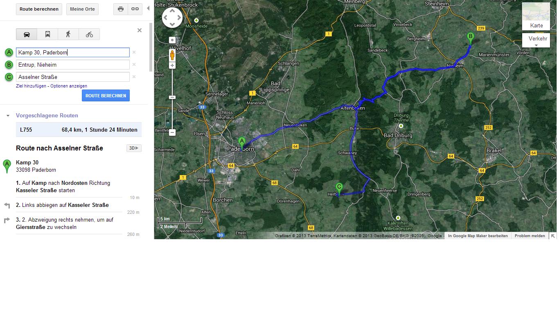The height and width of the screenshot is (314, 559).
Task: Click the Ziel hinzufügen link
Action: [x=31, y=86]
